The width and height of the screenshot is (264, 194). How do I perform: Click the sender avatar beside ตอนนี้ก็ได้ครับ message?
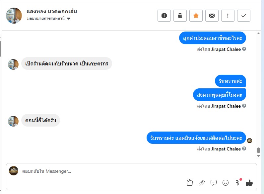coord(13,121)
